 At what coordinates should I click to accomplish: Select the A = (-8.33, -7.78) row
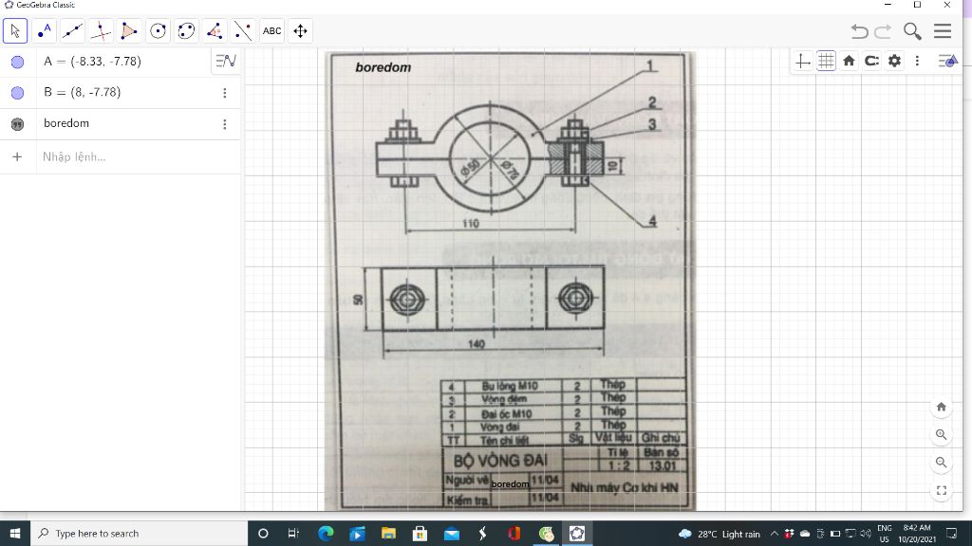pyautogui.click(x=120, y=62)
